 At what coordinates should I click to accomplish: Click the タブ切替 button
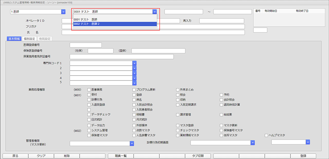198,156
